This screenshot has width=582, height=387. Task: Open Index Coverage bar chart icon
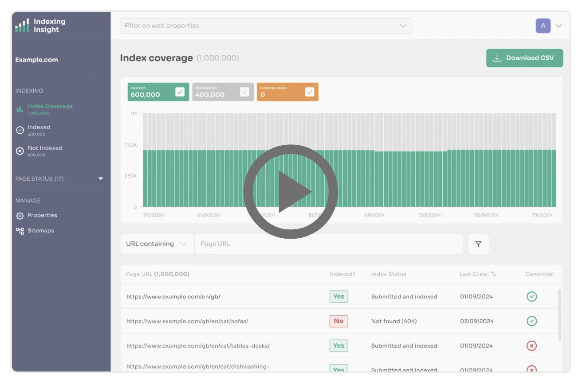click(20, 109)
